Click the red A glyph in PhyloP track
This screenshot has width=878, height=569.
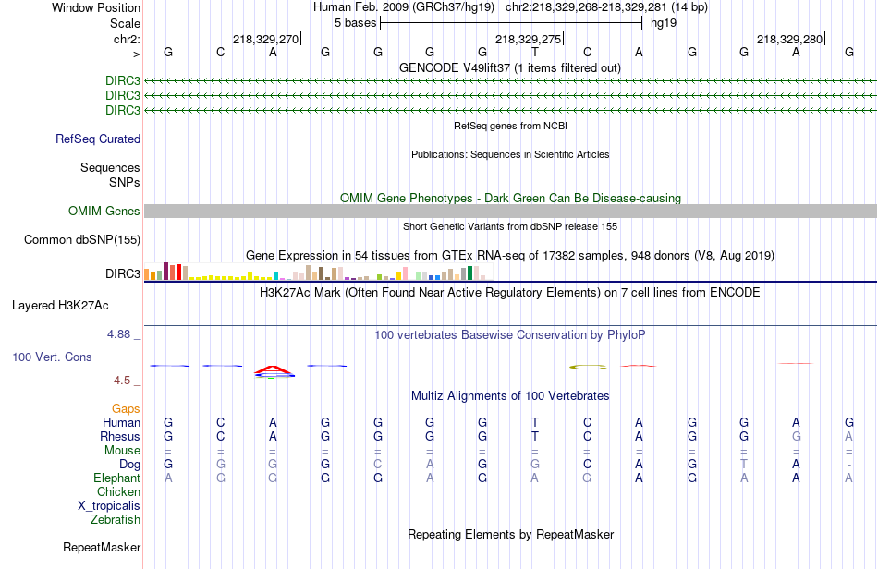(273, 369)
